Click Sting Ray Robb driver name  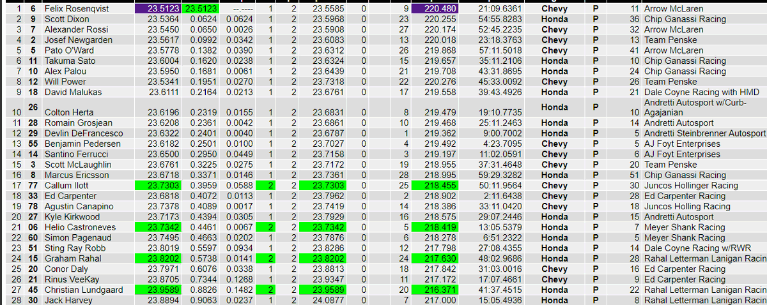pos(72,248)
